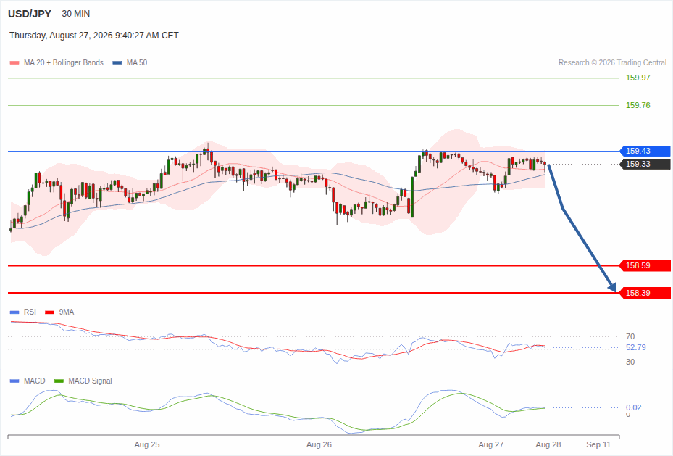This screenshot has height=456, width=673.
Task: Click the red 158.59 support price tag
Action: coord(645,265)
